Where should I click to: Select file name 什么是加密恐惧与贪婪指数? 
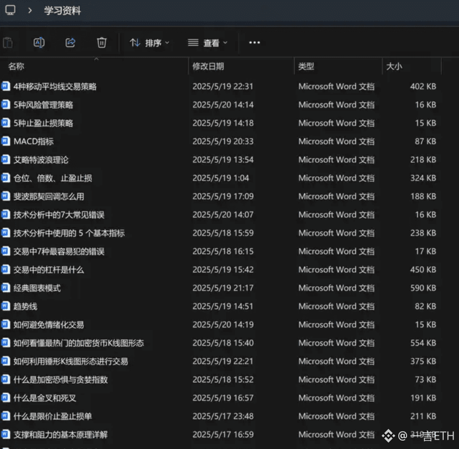(x=61, y=380)
